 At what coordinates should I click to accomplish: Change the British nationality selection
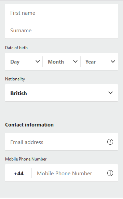click(x=61, y=93)
